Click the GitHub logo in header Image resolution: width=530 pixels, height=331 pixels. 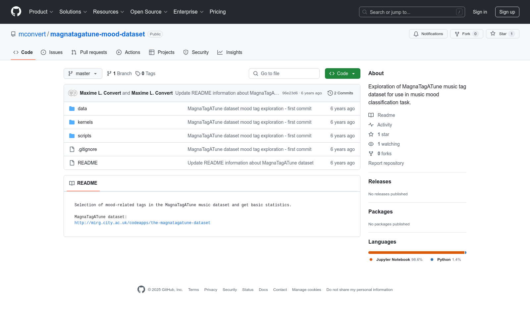pos(16,12)
